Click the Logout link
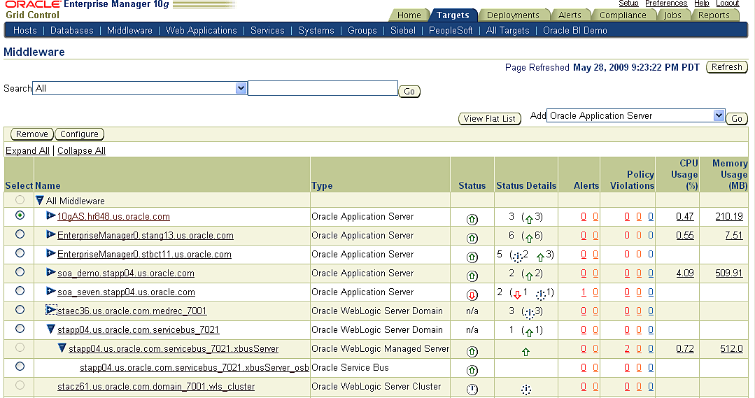Screen dimensions: 755x398 pyautogui.click(x=727, y=3)
